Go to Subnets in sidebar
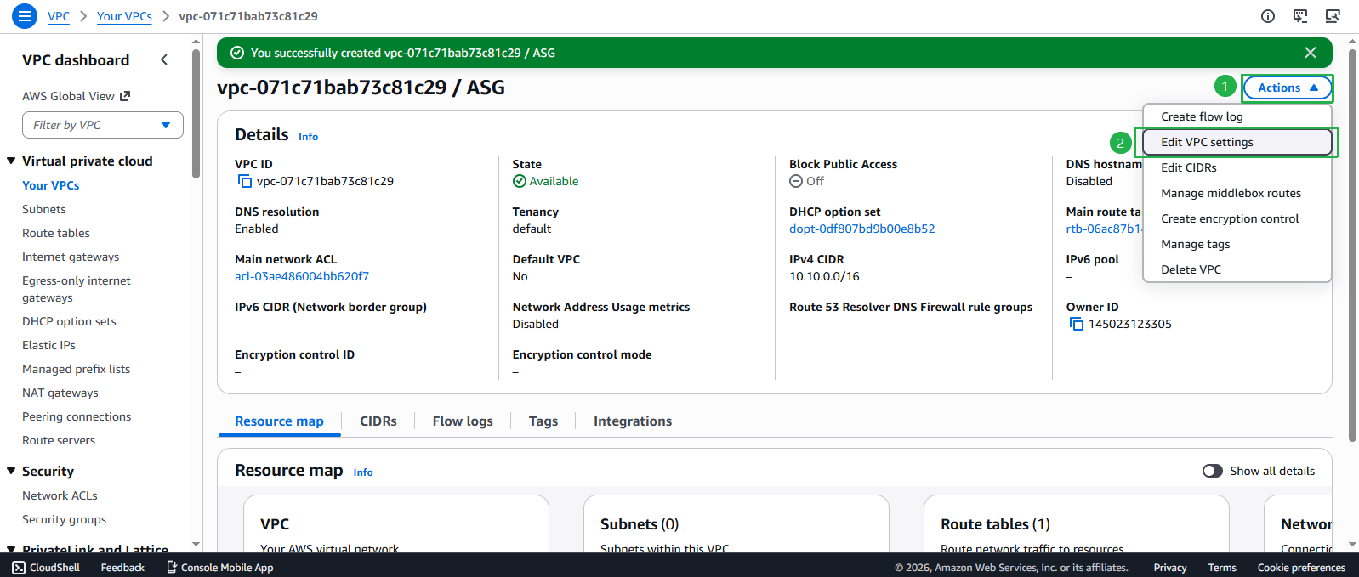Image resolution: width=1359 pixels, height=577 pixels. (44, 209)
